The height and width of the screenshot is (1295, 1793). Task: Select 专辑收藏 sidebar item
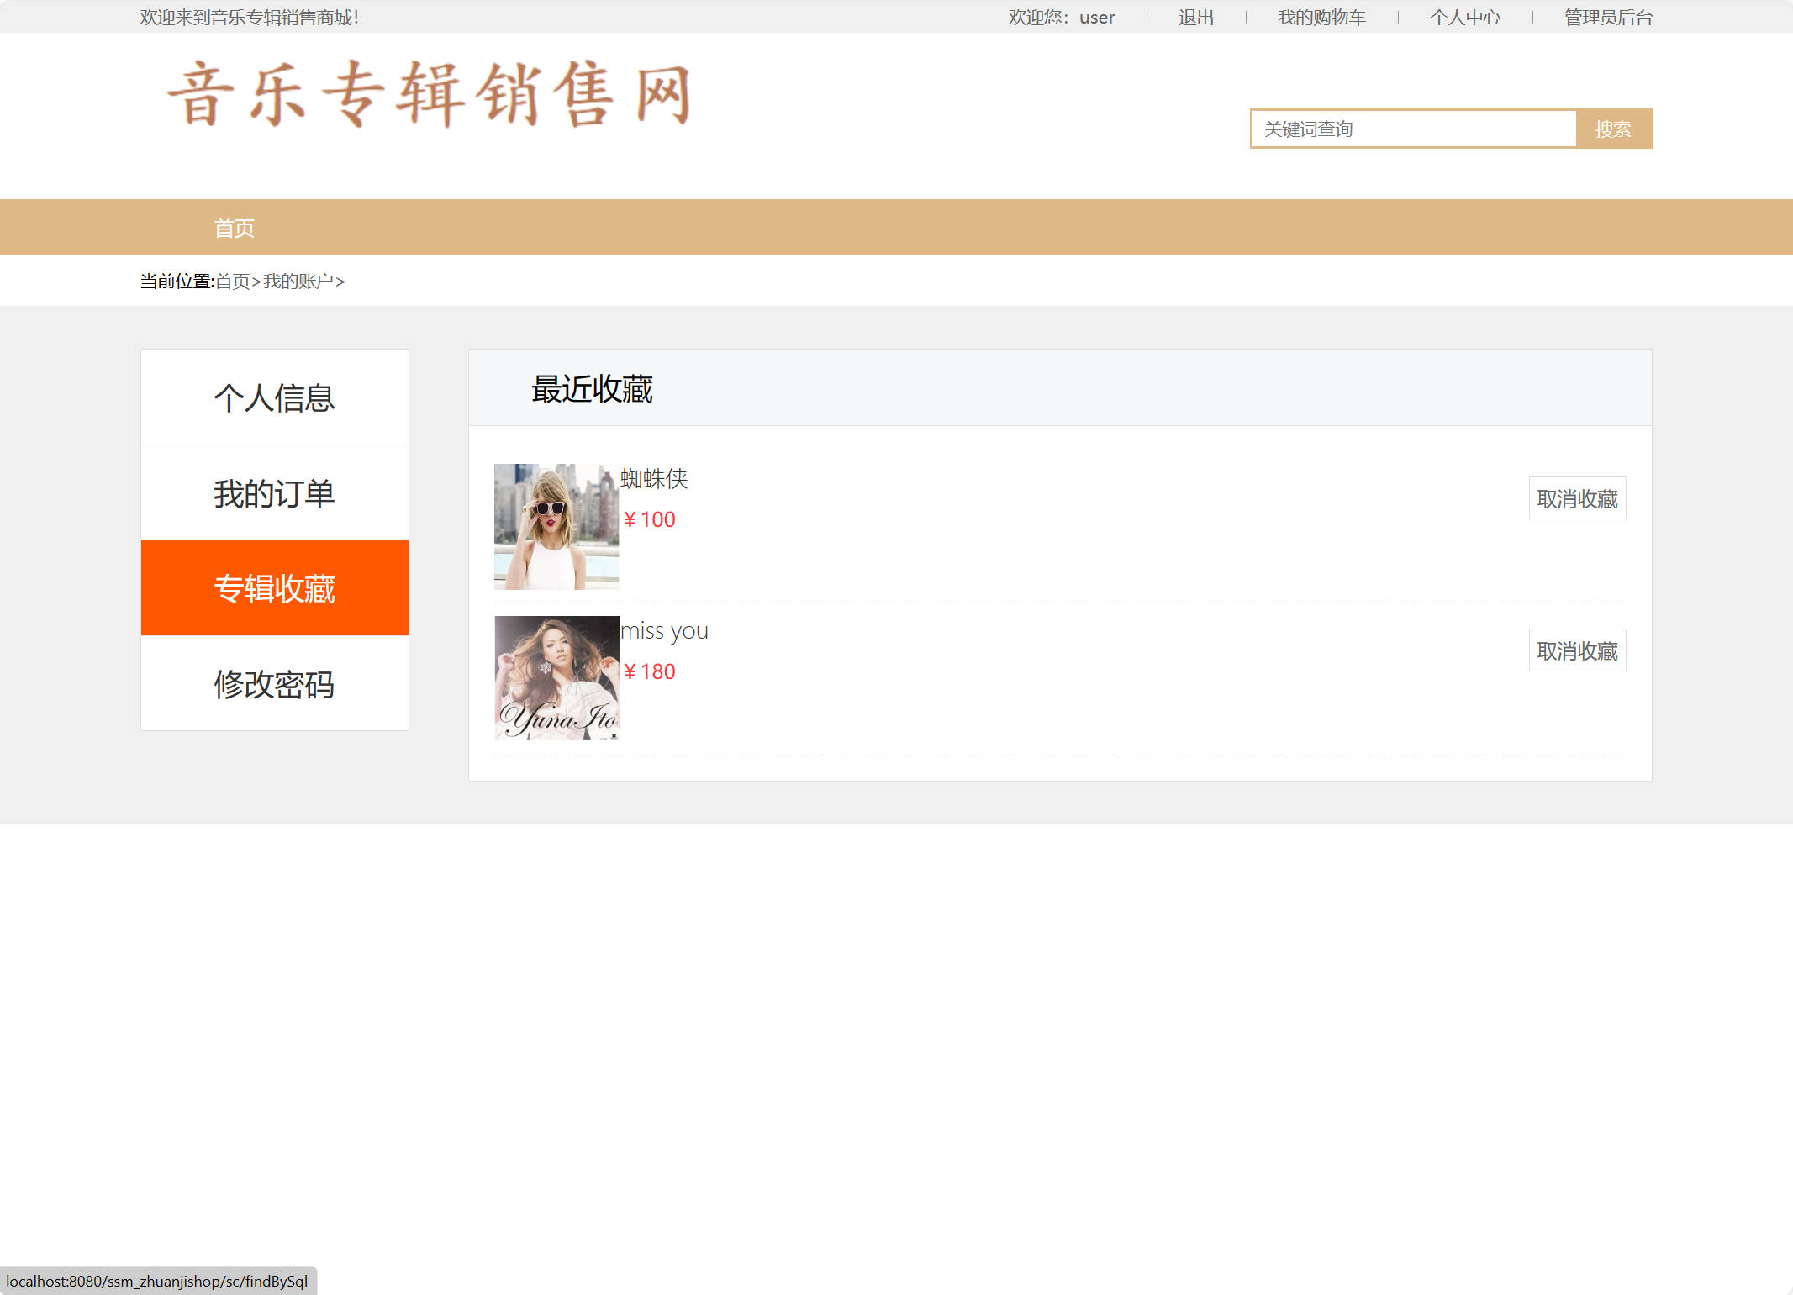[274, 588]
